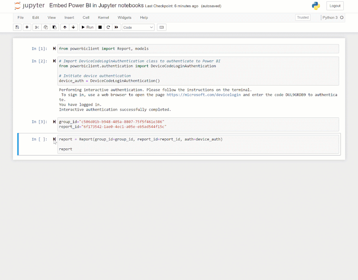Image resolution: width=358 pixels, height=280 pixels.
Task: Select the In [1] prompt label
Action: 39,49
